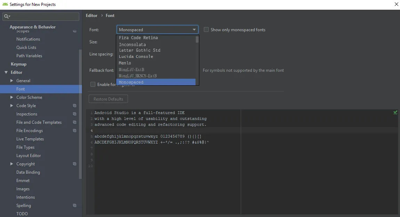Expand the Copyright node

tap(11, 164)
